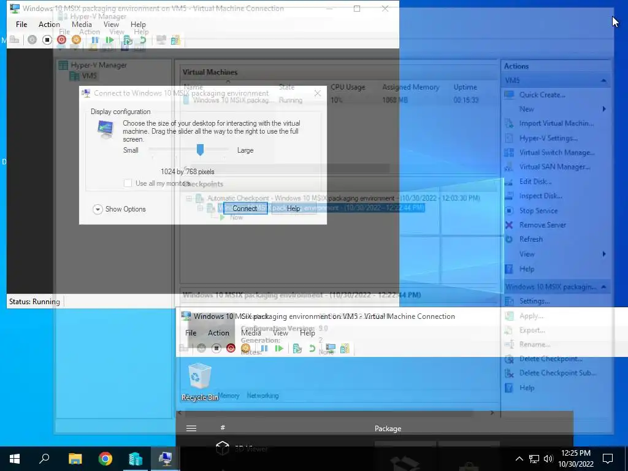Image resolution: width=628 pixels, height=471 pixels.
Task: Click Turn Off (black square) in the Status: Running VM window
Action: coord(47,40)
